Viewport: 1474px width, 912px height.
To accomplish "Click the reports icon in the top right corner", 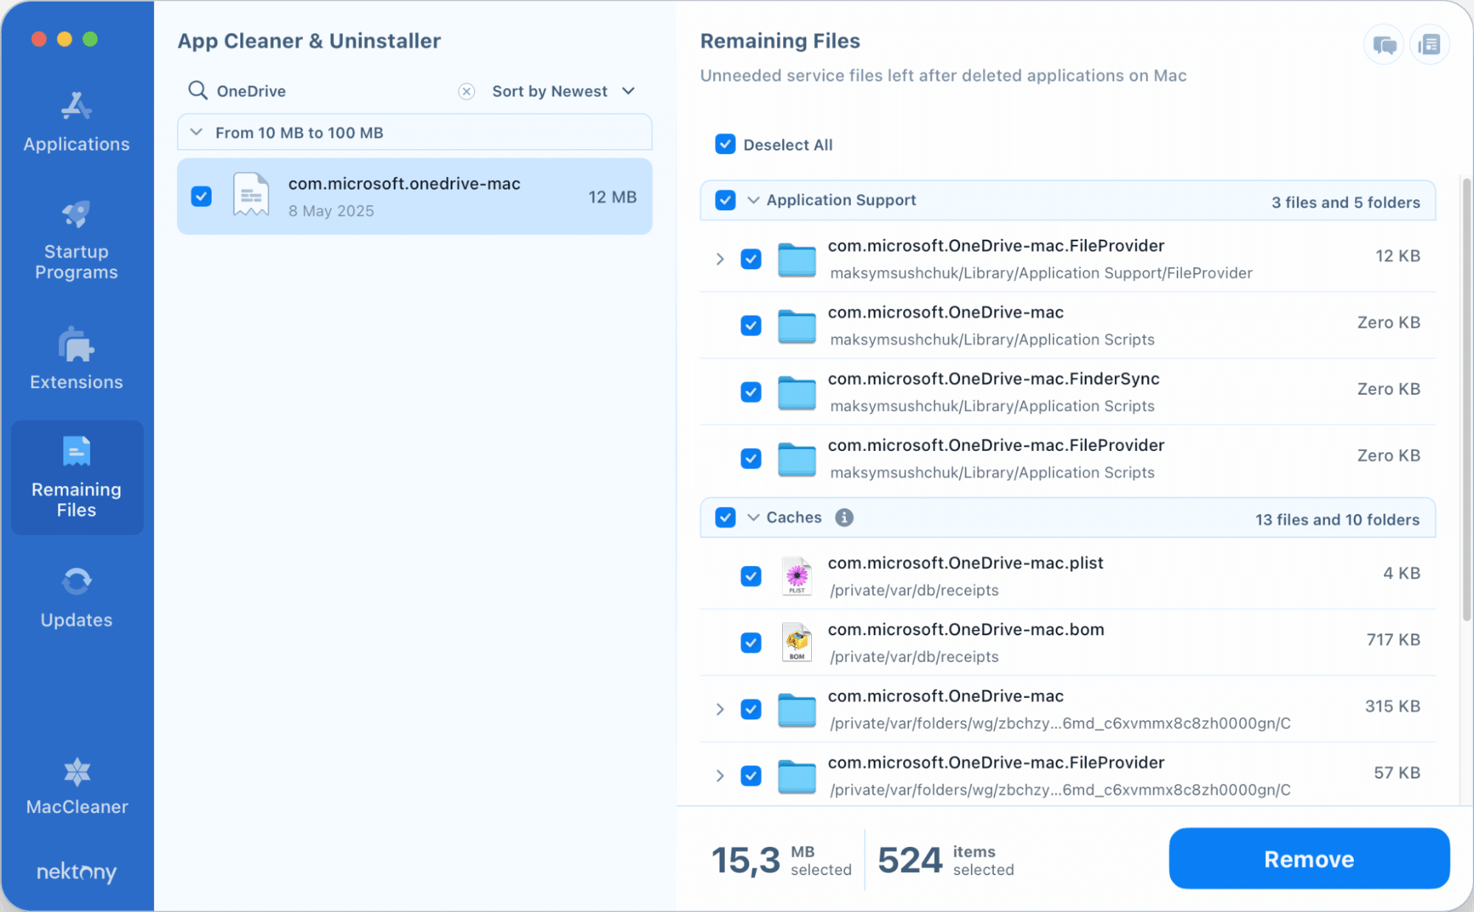I will [1430, 44].
